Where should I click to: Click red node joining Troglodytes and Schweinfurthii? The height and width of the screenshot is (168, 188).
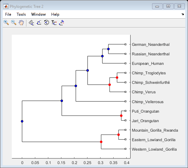coord(117,78)
